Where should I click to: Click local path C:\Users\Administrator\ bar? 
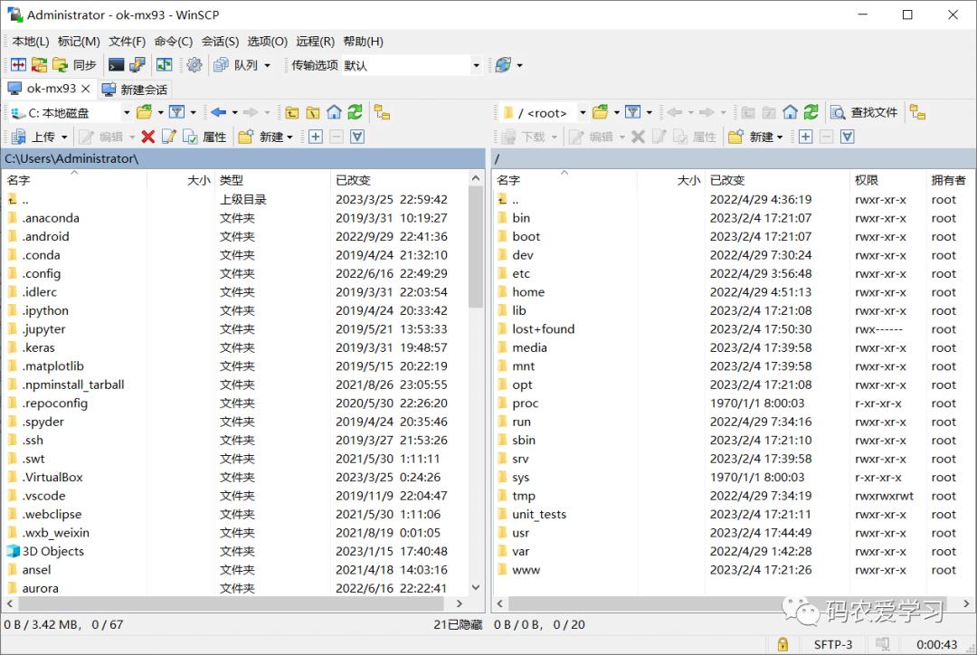(243, 159)
